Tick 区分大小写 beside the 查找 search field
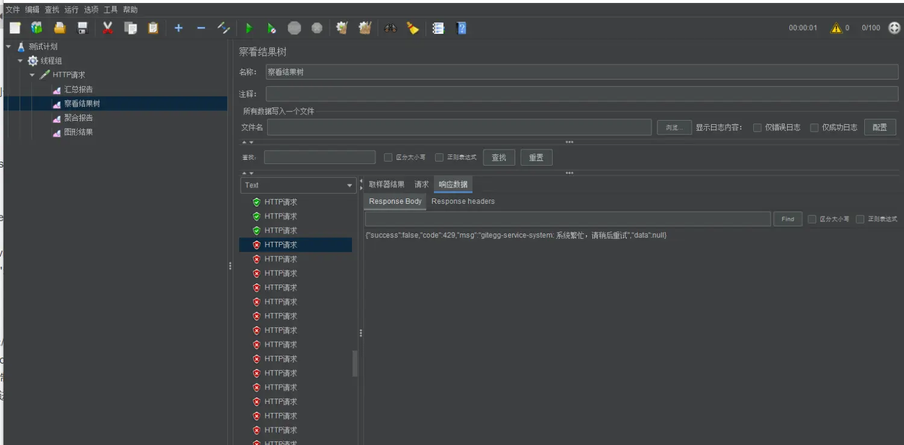Viewport: 904px width, 445px height. pyautogui.click(x=388, y=157)
